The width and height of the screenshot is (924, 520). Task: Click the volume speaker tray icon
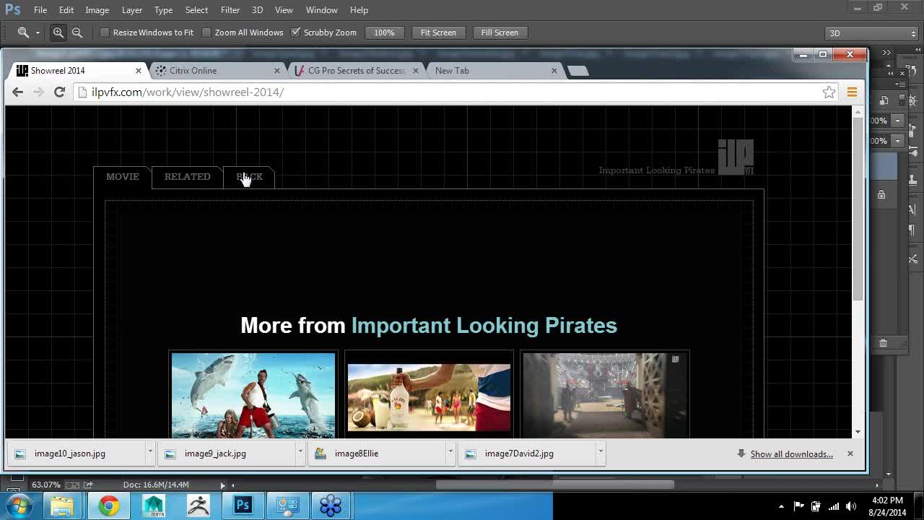(851, 506)
